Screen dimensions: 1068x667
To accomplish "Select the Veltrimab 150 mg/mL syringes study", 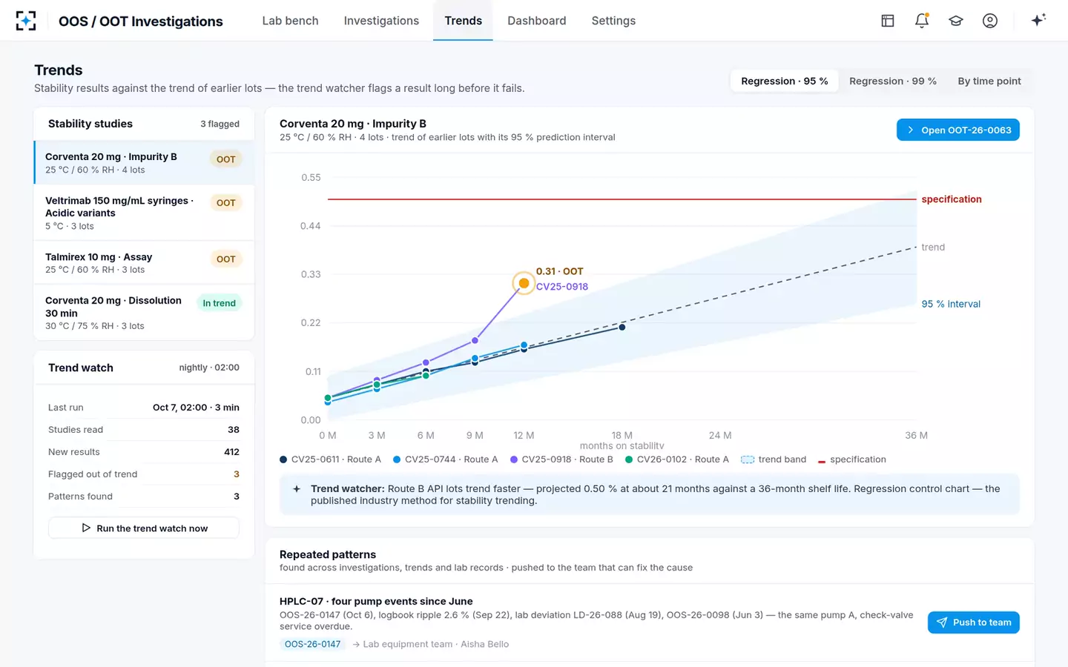I will [144, 213].
